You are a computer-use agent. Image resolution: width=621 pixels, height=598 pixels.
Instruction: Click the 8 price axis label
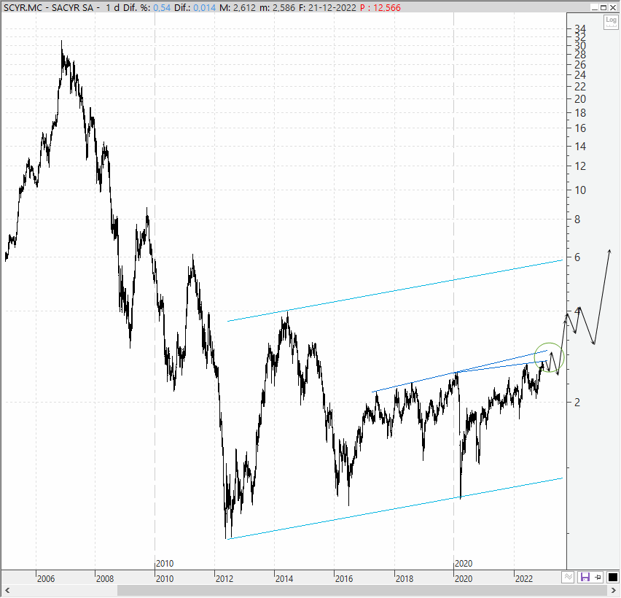click(577, 220)
